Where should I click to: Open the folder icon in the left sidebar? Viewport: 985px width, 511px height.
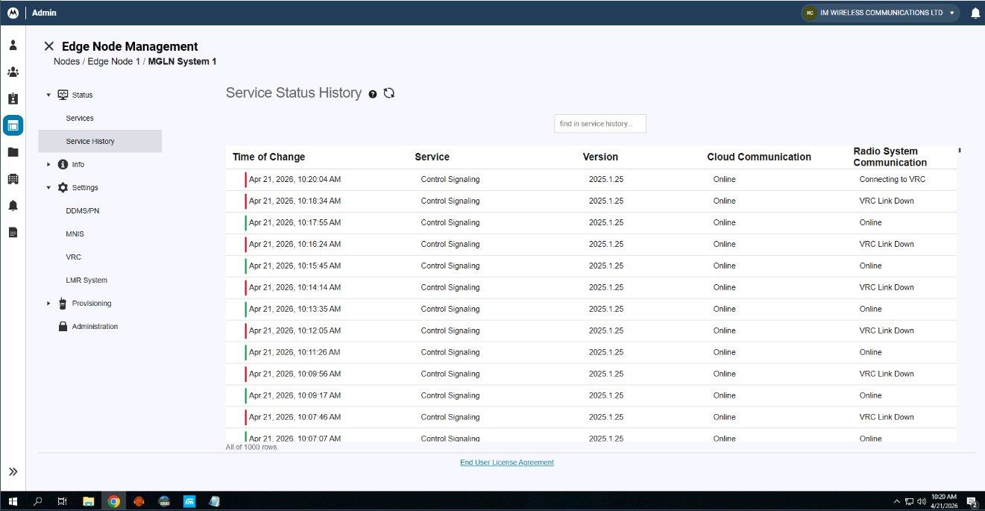[x=13, y=152]
